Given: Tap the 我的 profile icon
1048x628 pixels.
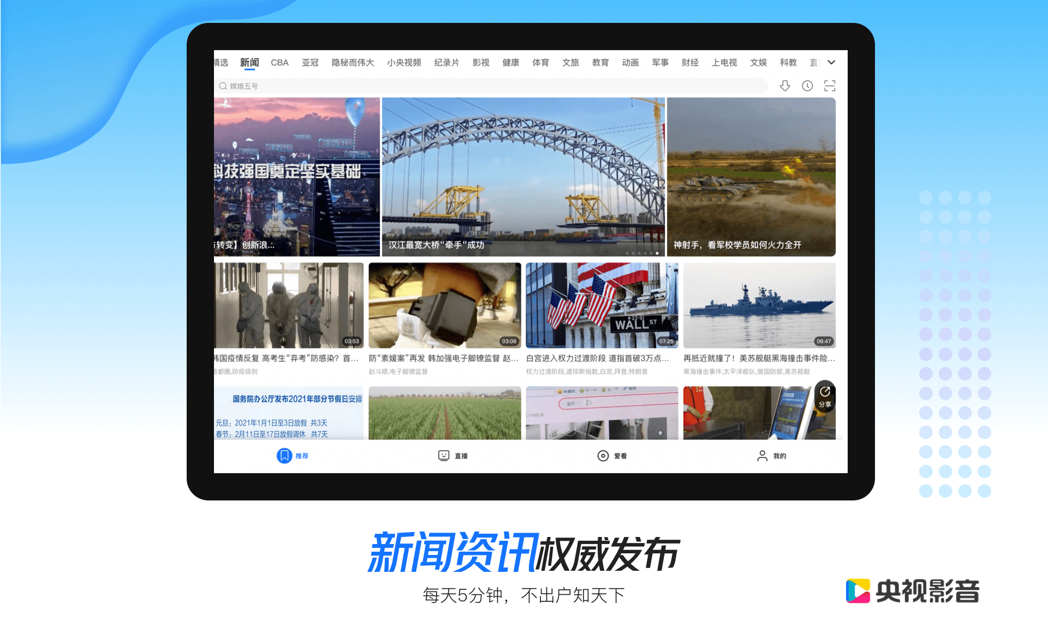Looking at the screenshot, I should pos(763,456).
